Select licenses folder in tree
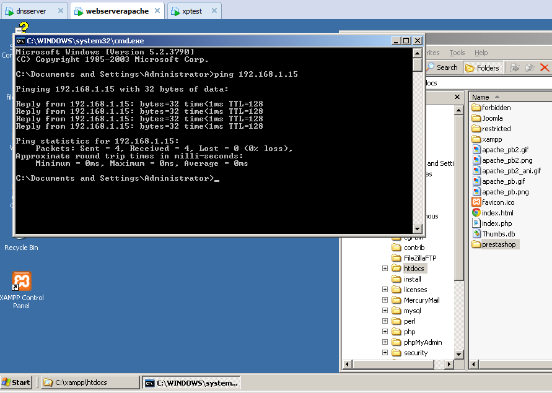Screen dimensions: 552x393 point(410,290)
